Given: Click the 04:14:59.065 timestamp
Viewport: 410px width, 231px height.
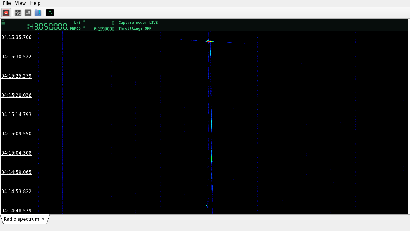Looking at the screenshot, I should (x=16, y=172).
